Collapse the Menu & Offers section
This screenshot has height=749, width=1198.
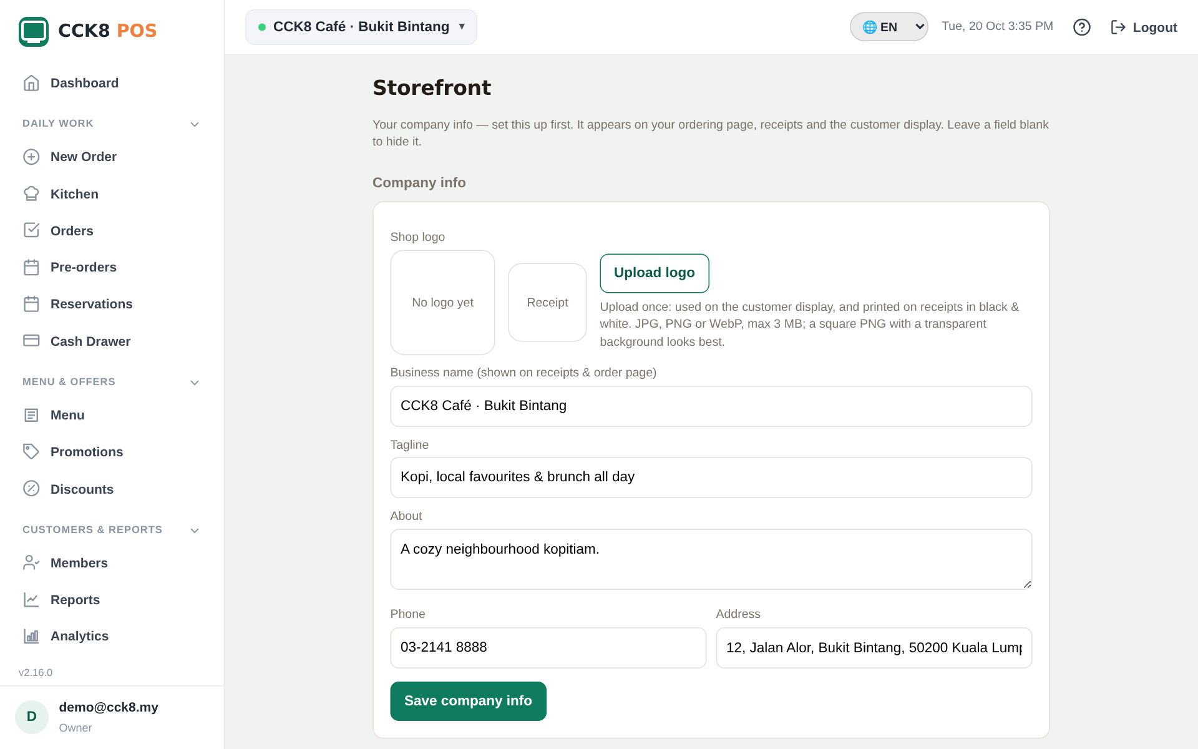(x=195, y=383)
